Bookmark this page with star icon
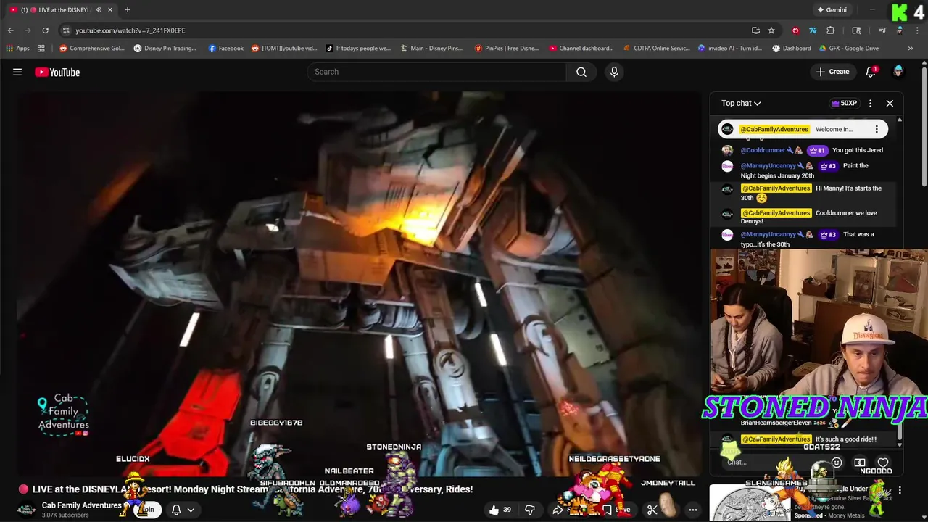 [x=771, y=30]
